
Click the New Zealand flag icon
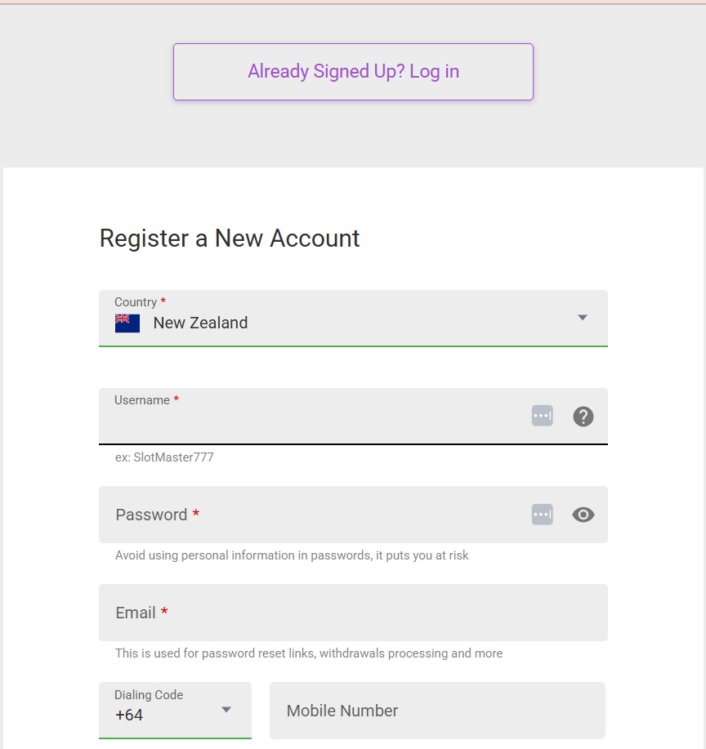point(127,323)
